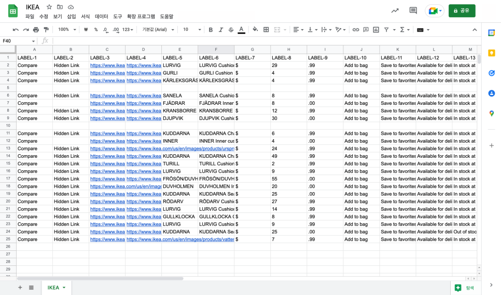Click the green 공유 share button
Image resolution: width=501 pixels, height=295 pixels.
pos(462,10)
